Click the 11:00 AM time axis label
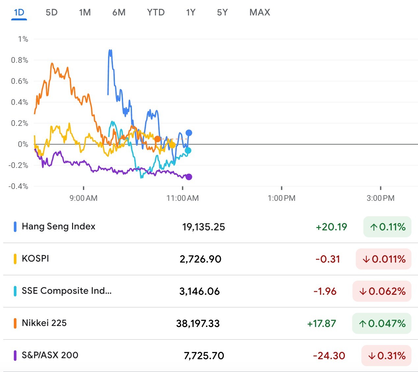Viewport: 418px width, 372px height. (x=183, y=198)
